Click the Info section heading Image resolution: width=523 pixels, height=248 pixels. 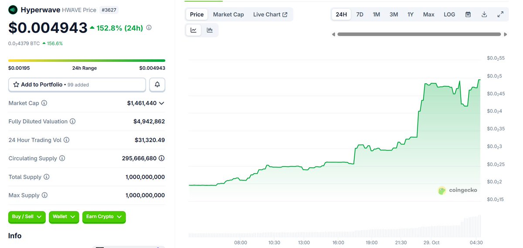(15, 236)
